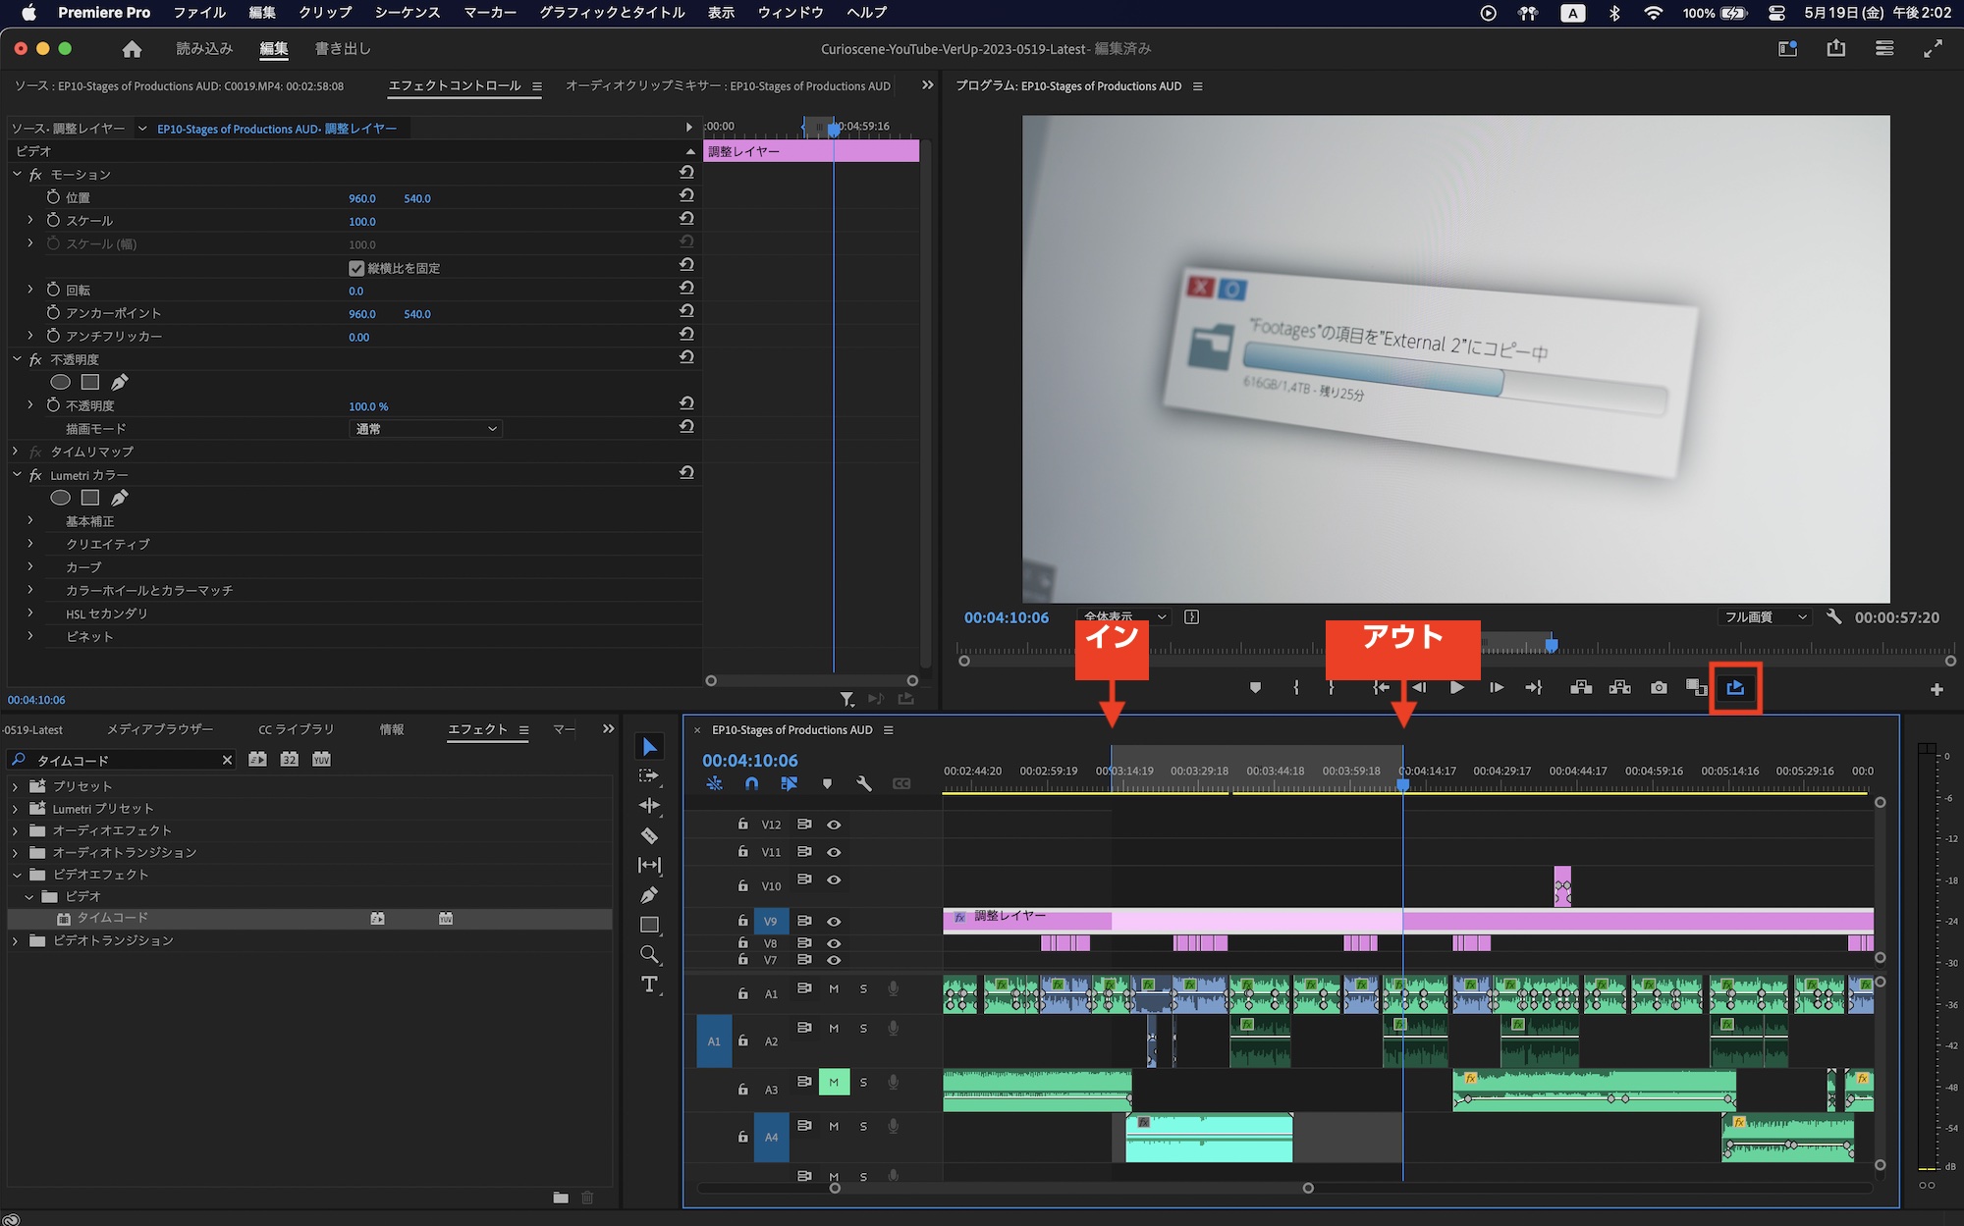The image size is (1964, 1226).
Task: Open the シーケンス menu
Action: click(x=407, y=13)
